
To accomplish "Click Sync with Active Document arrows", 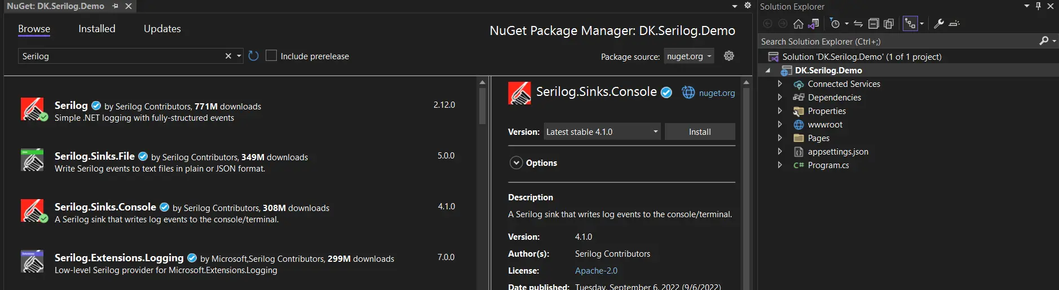I will pos(858,24).
